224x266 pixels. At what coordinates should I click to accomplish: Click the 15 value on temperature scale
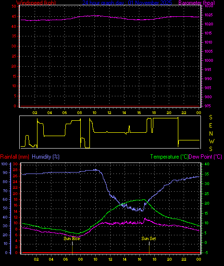coord(206,213)
